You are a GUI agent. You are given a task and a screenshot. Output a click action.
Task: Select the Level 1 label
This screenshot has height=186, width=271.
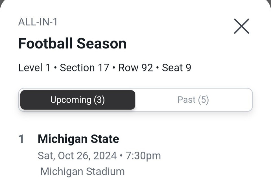tap(34, 67)
